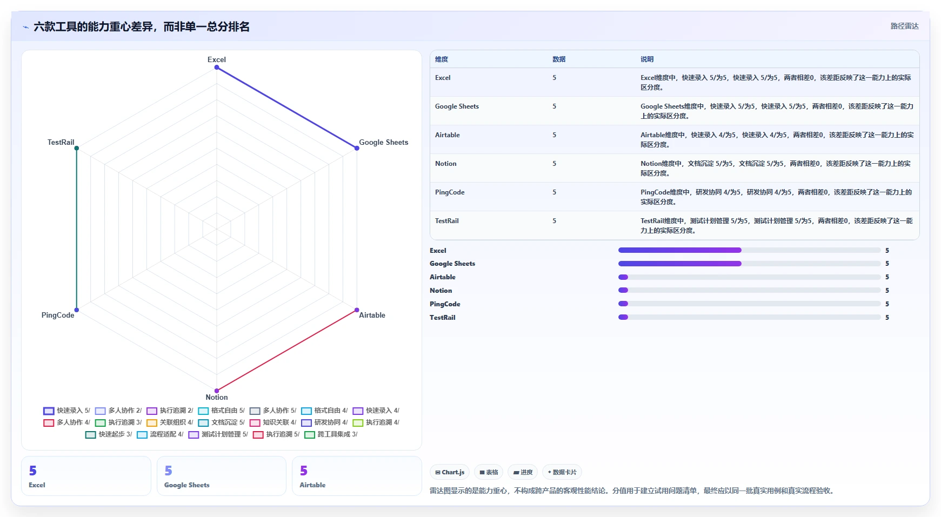941x517 pixels.
Task: Click the 数据卡片 chip
Action: (562, 472)
